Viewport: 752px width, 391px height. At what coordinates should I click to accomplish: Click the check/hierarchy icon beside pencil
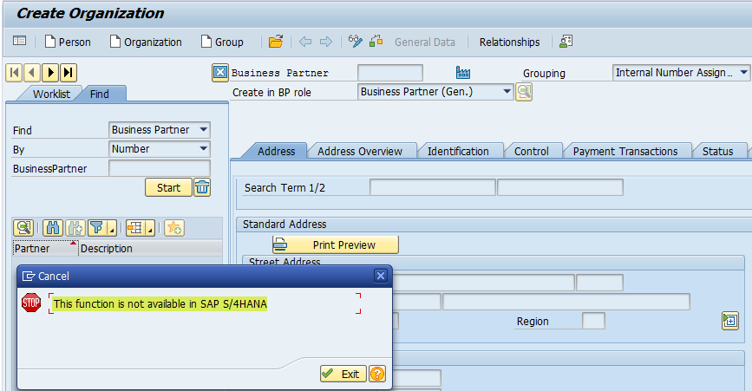[x=376, y=42]
